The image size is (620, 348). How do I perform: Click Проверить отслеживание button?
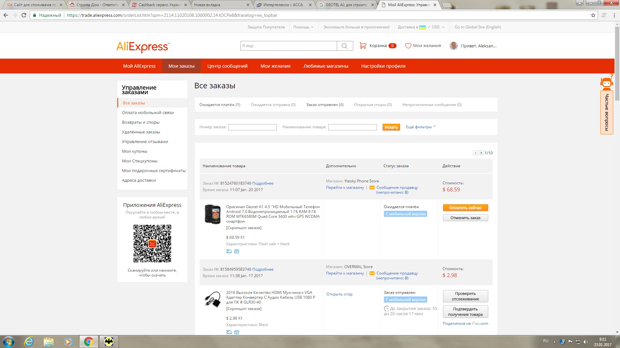point(465,296)
